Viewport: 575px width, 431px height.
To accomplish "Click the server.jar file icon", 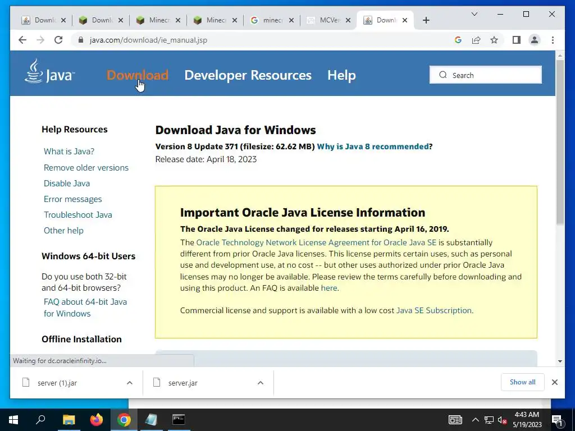I will point(157,383).
